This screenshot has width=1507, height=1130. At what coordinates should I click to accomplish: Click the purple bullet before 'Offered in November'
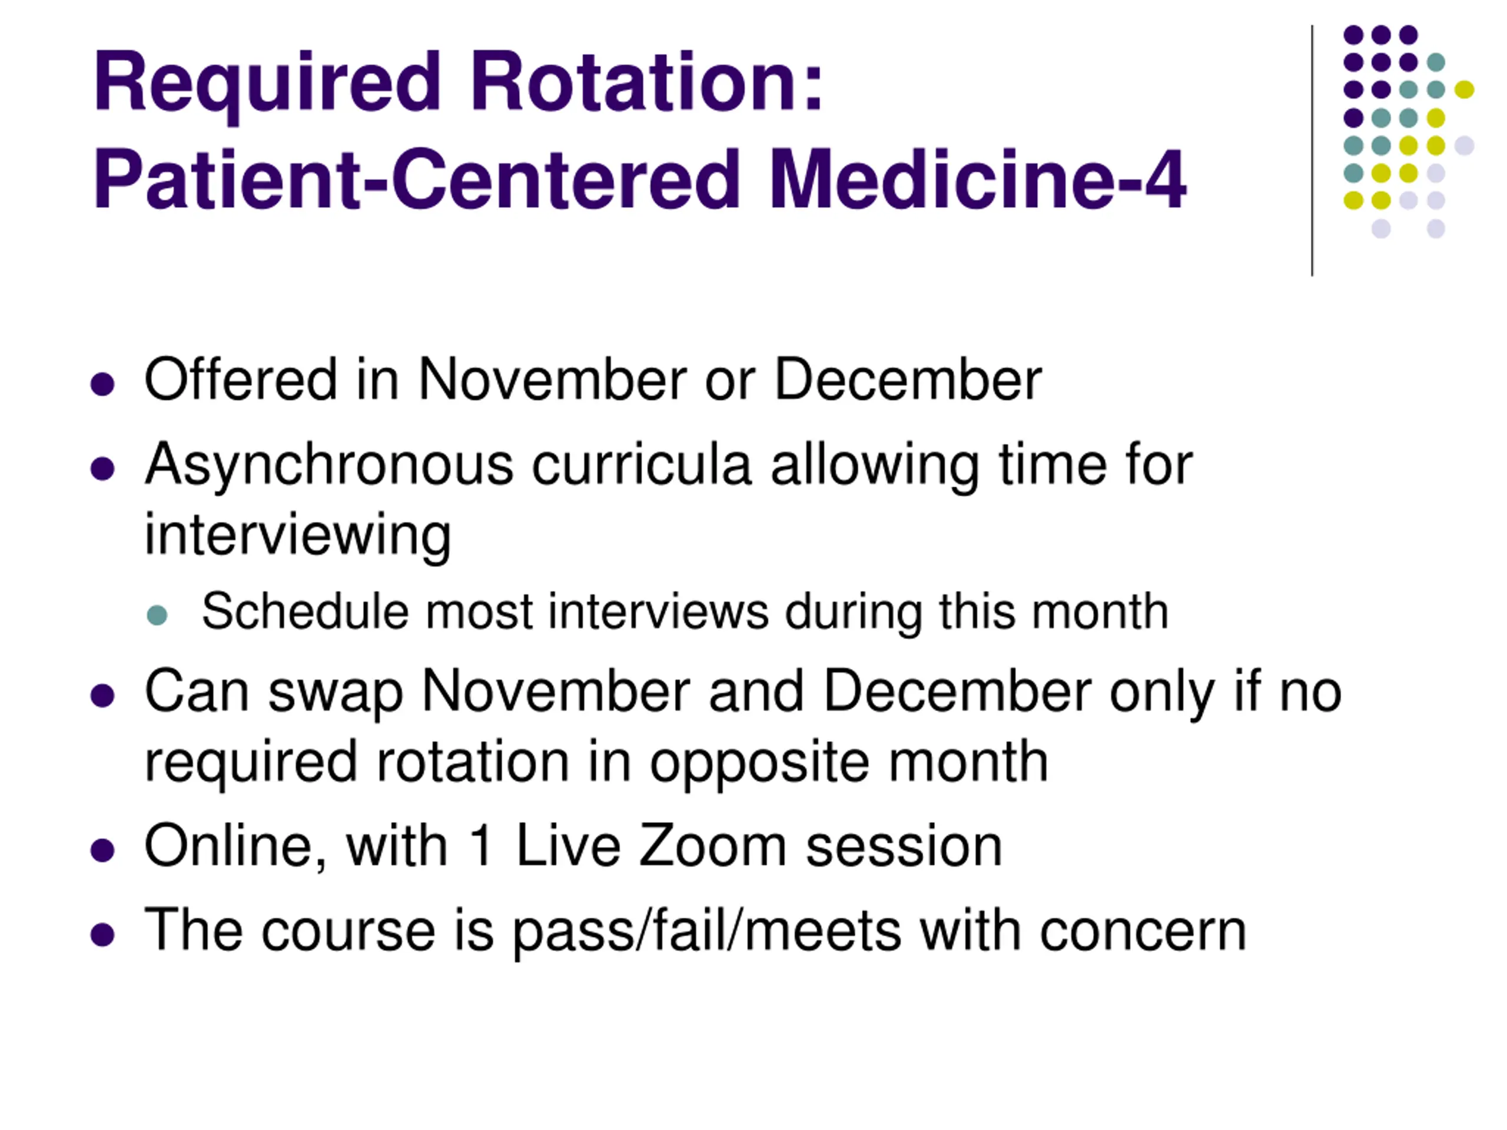tap(102, 384)
